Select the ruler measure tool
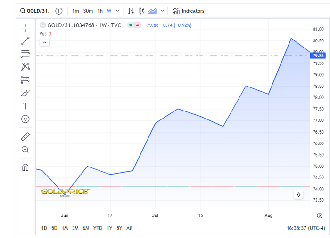This screenshot has width=330, height=238. (25, 137)
